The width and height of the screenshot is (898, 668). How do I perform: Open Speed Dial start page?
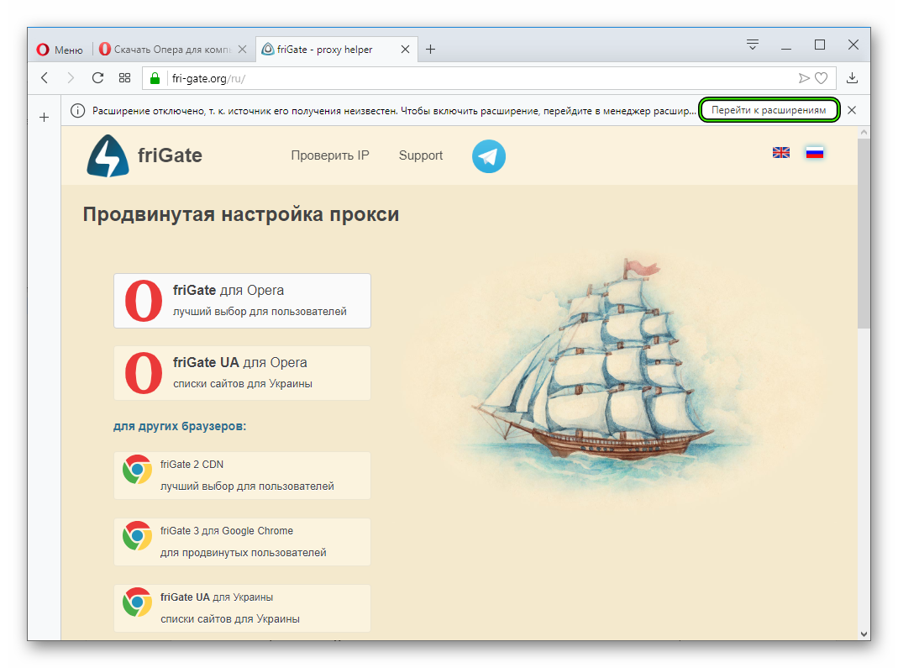tap(124, 78)
